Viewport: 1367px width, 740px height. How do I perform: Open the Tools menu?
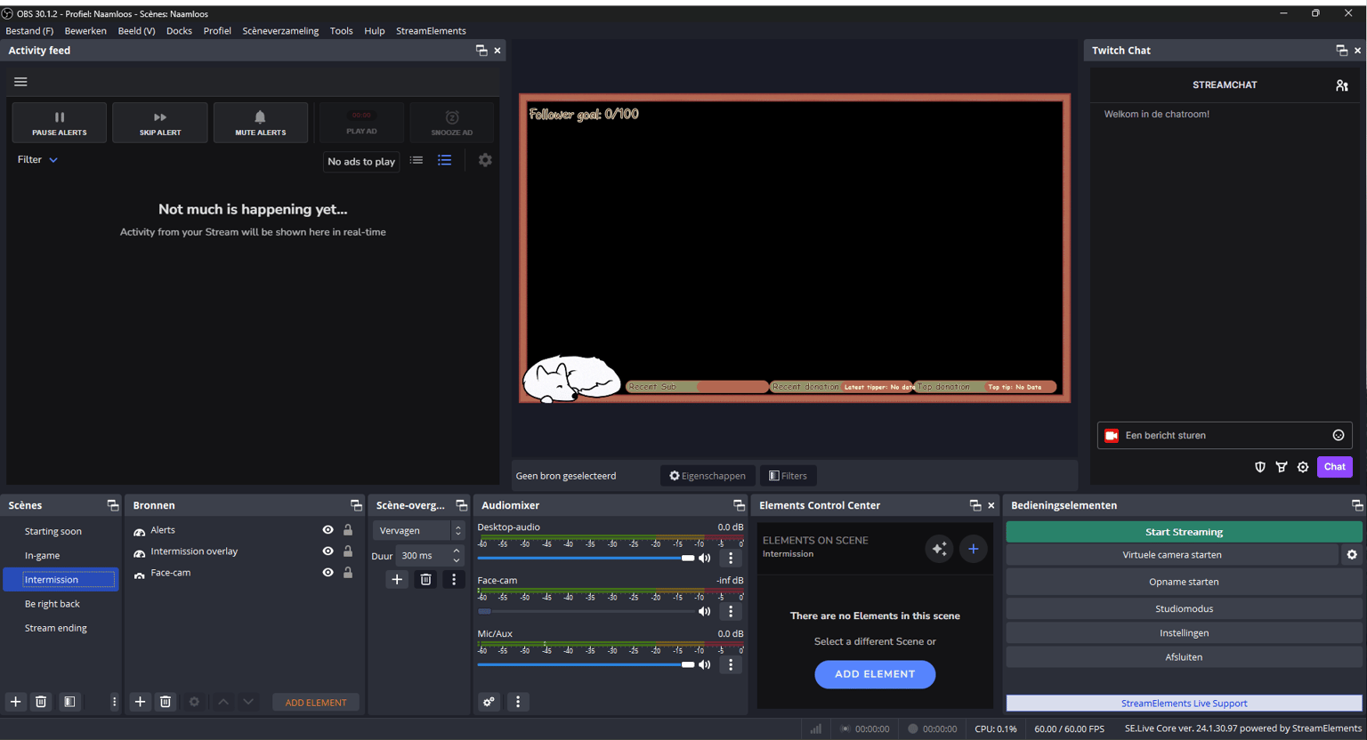[341, 30]
